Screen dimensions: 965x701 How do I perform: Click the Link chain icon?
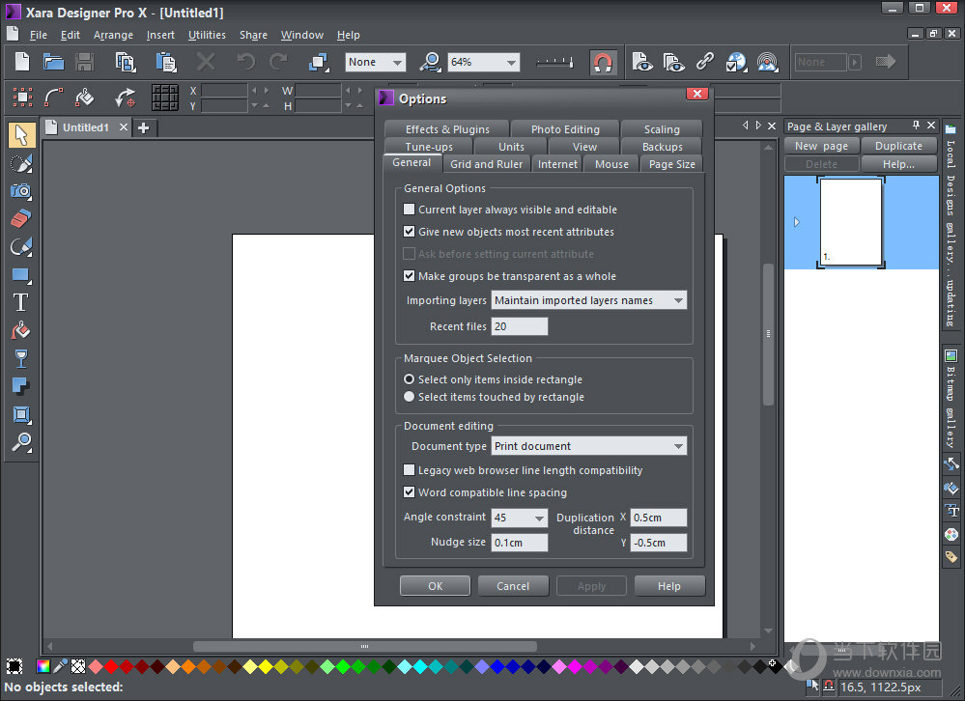(x=705, y=62)
